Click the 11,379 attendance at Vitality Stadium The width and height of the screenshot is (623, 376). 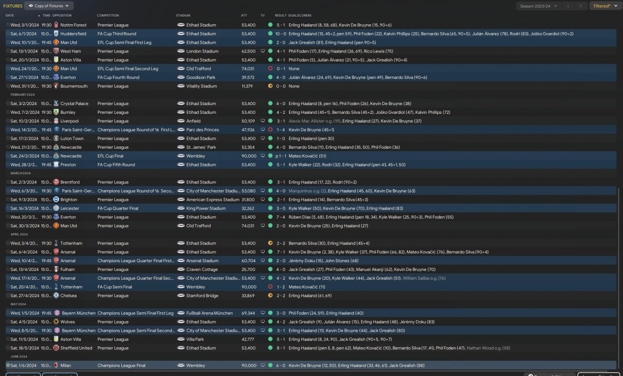[248, 86]
